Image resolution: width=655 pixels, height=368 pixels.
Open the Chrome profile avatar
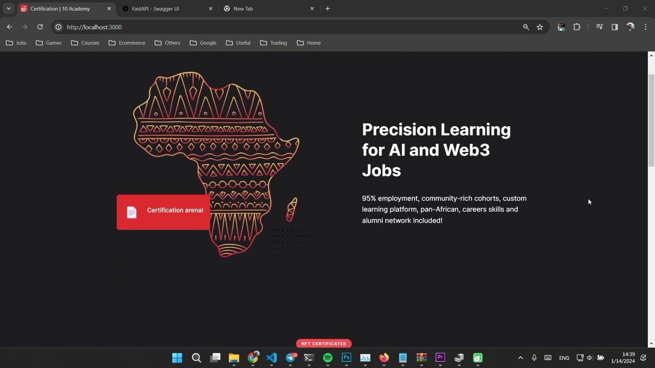[630, 27]
